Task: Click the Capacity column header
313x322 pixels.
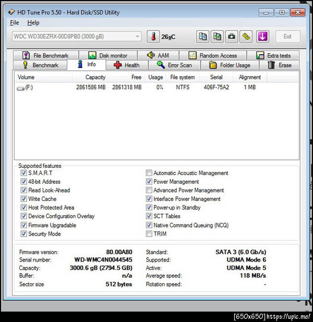Action: (x=90, y=77)
